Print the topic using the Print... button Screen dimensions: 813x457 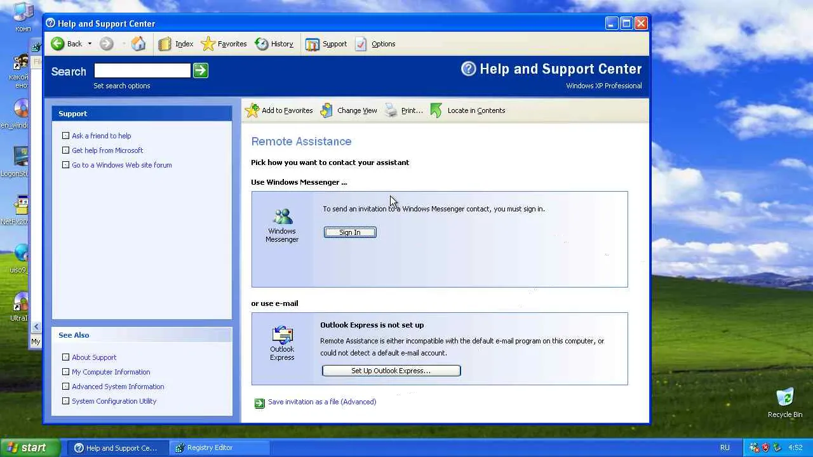click(x=403, y=110)
